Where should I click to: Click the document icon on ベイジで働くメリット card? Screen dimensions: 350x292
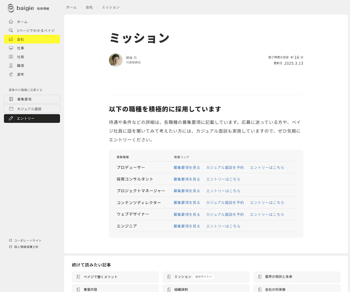click(78, 277)
